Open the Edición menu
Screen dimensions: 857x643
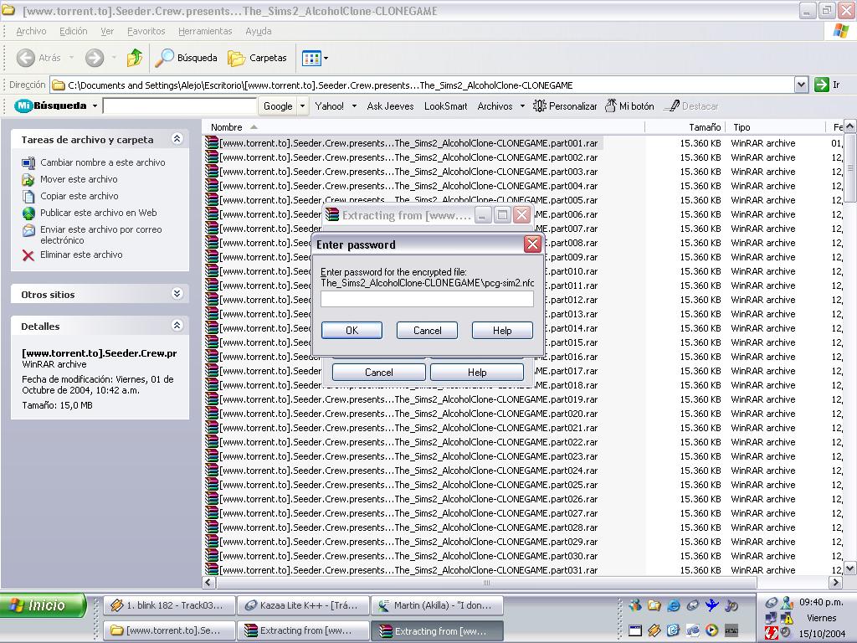coord(74,31)
